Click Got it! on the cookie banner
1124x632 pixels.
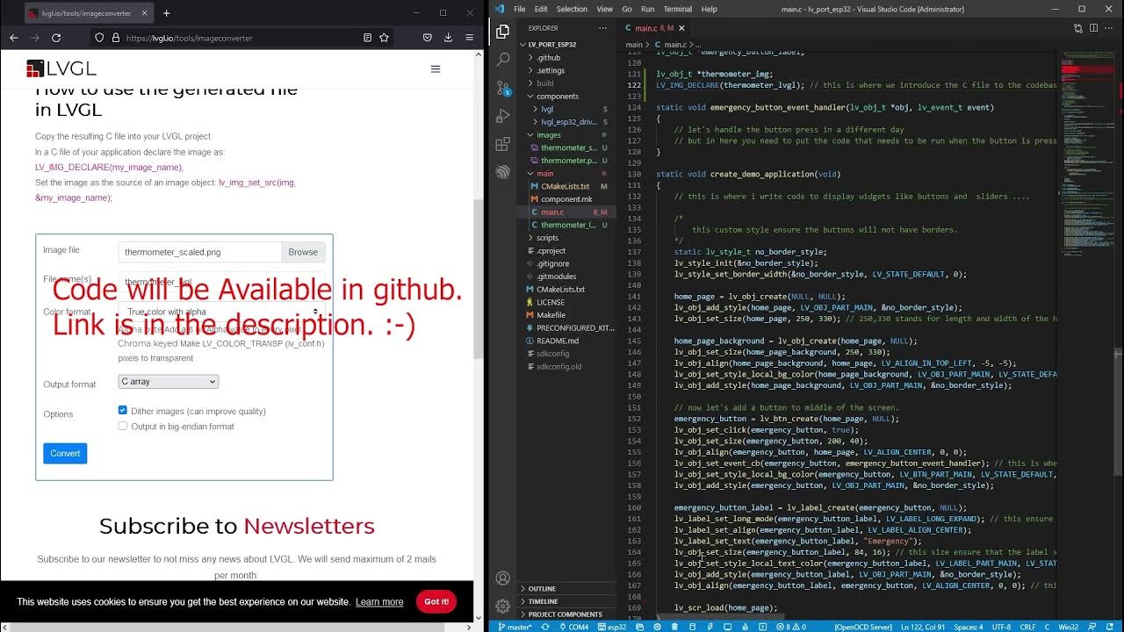click(x=436, y=601)
